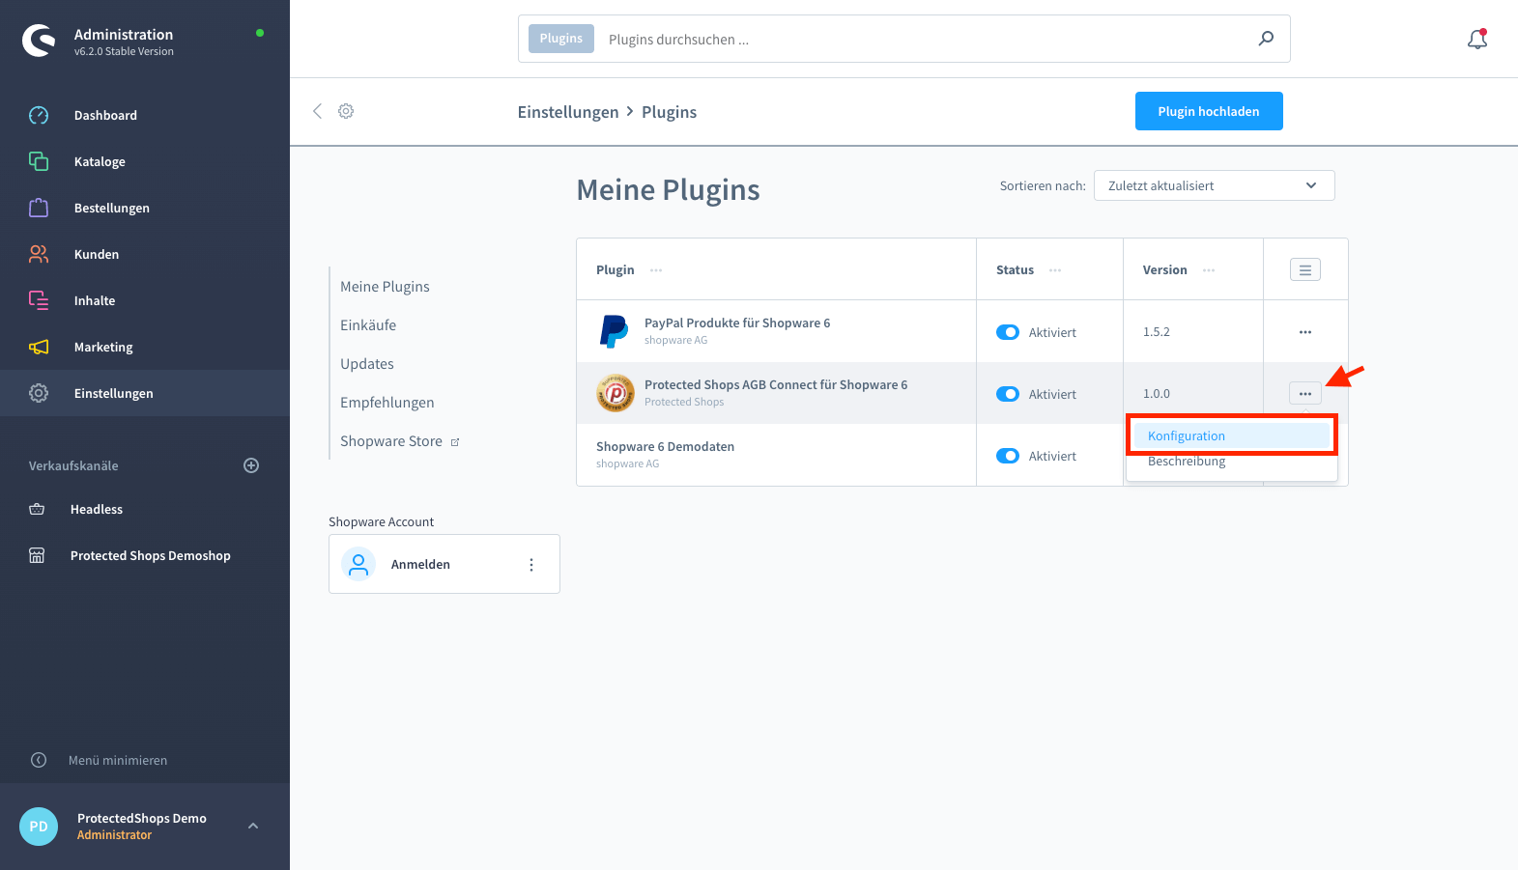The image size is (1518, 870).
Task: Open actions menu for PayPal plugin row
Action: 1304,332
